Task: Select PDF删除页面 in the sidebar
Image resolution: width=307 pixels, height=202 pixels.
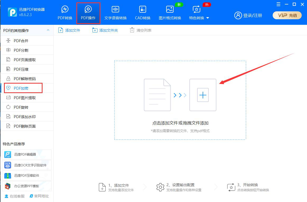Action: coord(27,126)
